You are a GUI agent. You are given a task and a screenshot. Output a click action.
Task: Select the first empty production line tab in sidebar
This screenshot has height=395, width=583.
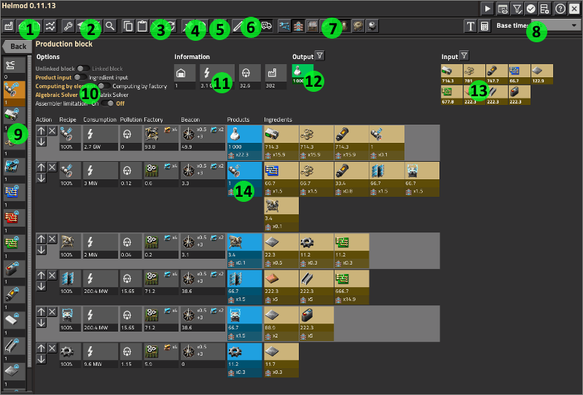click(x=13, y=66)
